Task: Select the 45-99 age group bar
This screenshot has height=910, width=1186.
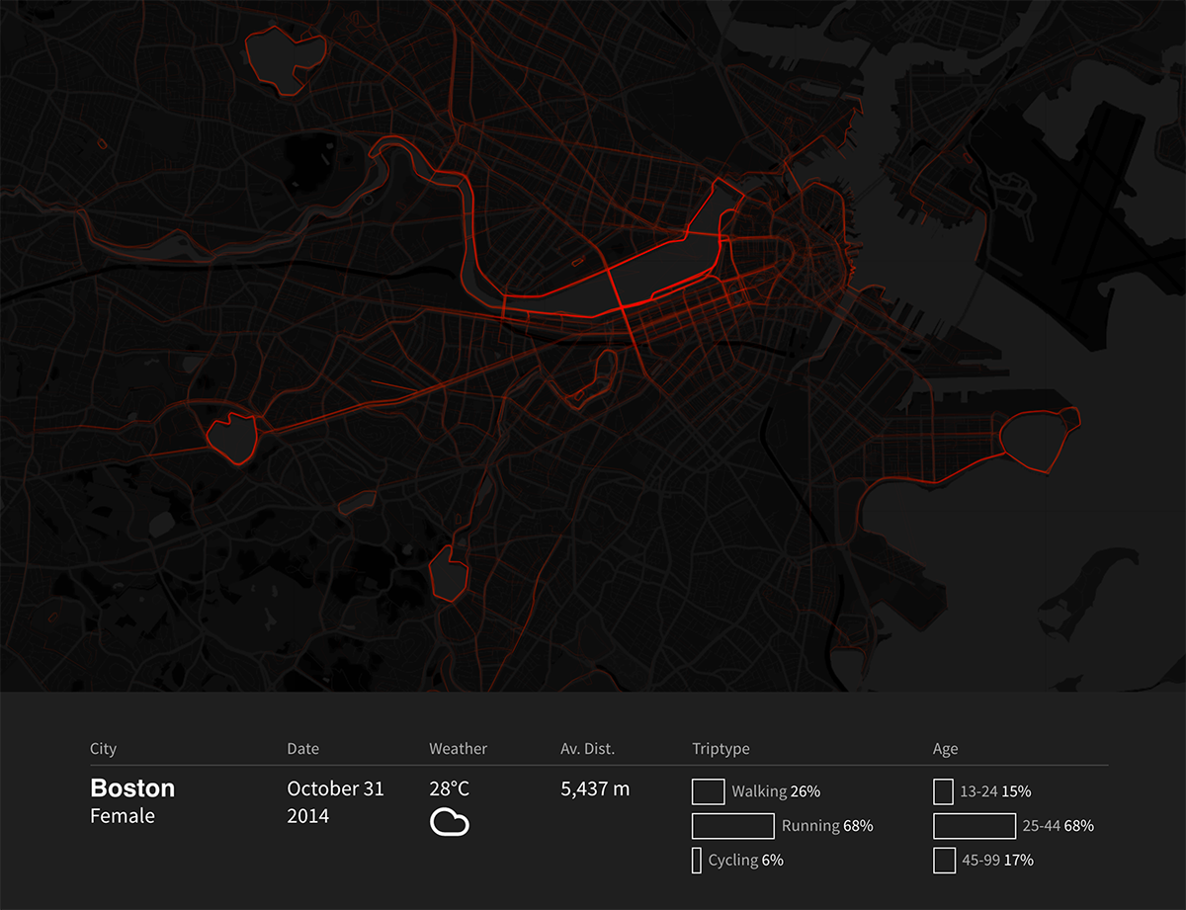Action: pyautogui.click(x=944, y=860)
